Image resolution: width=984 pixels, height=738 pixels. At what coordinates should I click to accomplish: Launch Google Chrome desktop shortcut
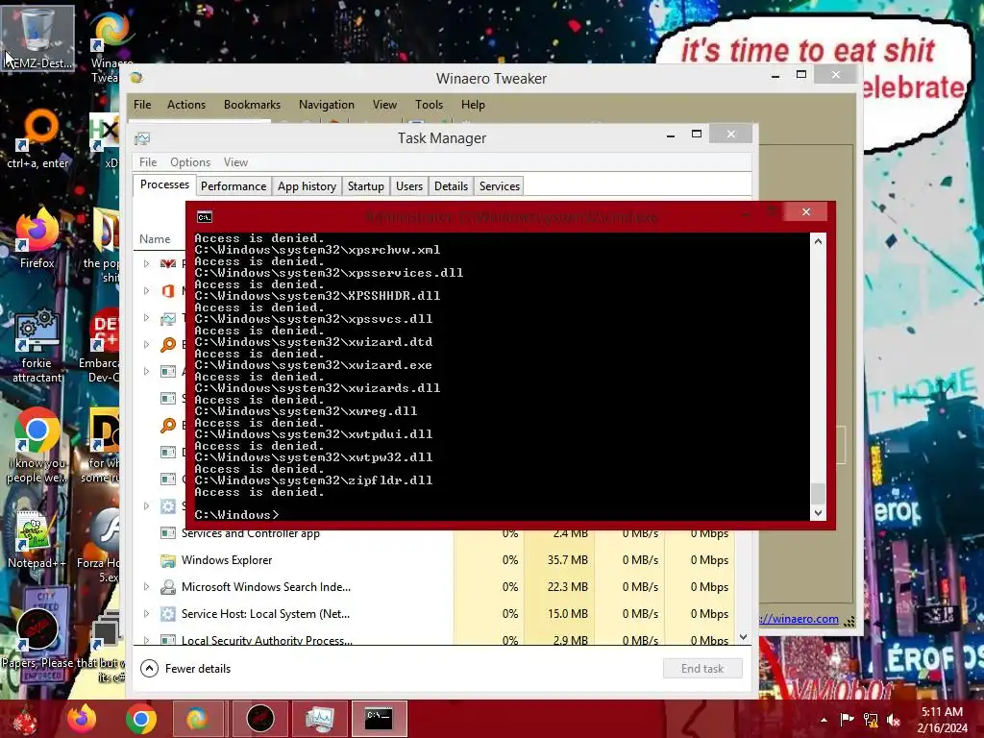coord(37,446)
